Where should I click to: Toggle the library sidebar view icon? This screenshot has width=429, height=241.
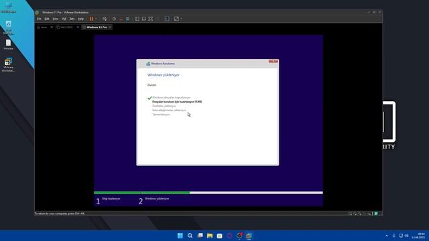137,19
